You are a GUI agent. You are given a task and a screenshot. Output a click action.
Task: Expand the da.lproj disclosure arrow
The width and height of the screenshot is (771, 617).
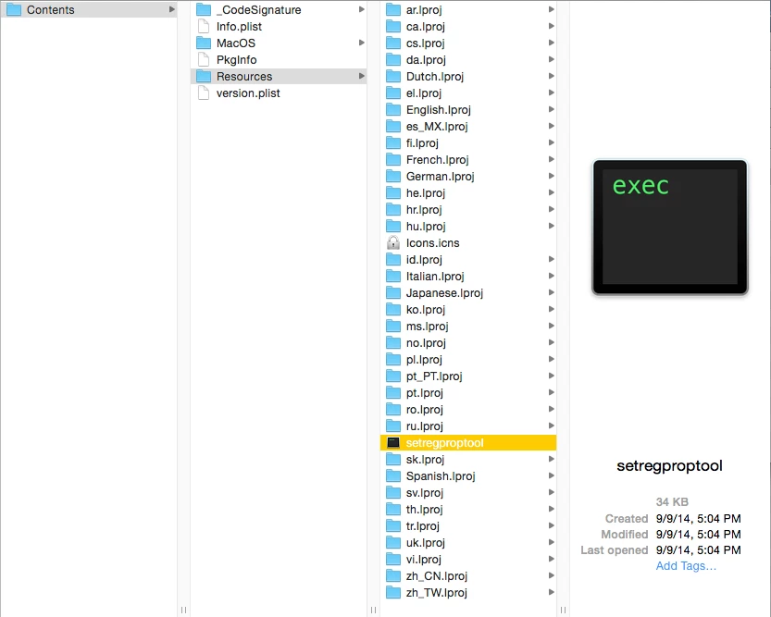(x=552, y=59)
